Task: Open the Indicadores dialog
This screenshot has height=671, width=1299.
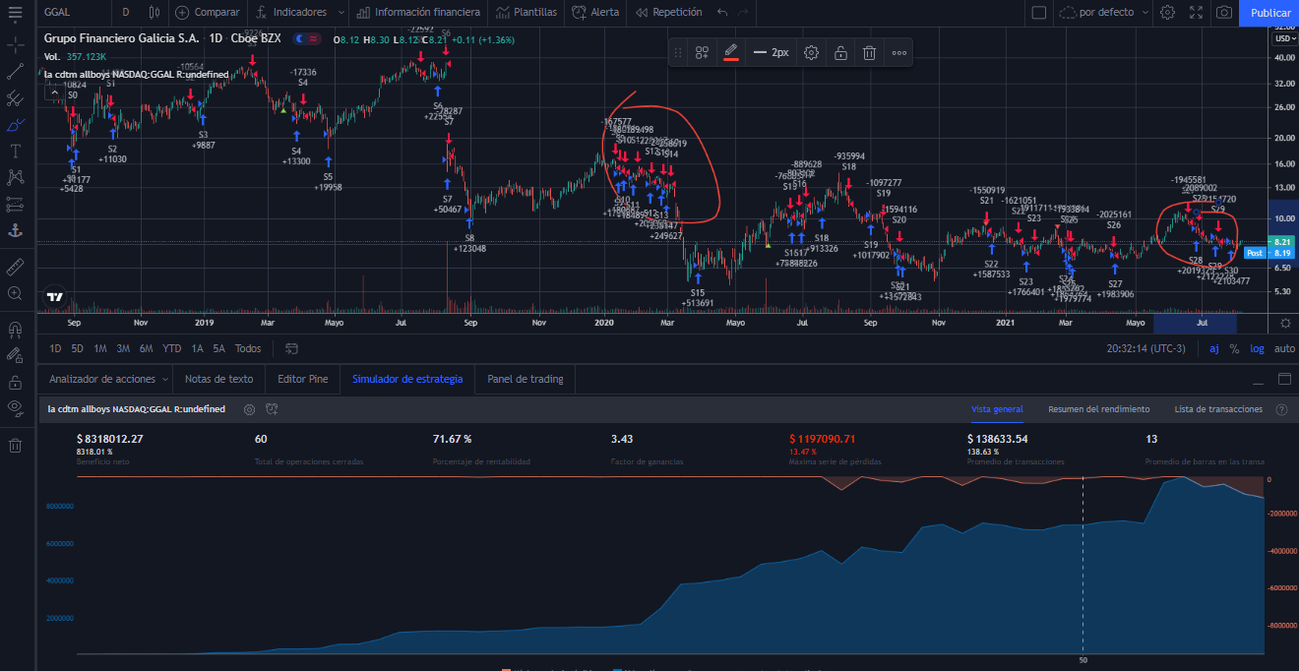Action: (290, 12)
